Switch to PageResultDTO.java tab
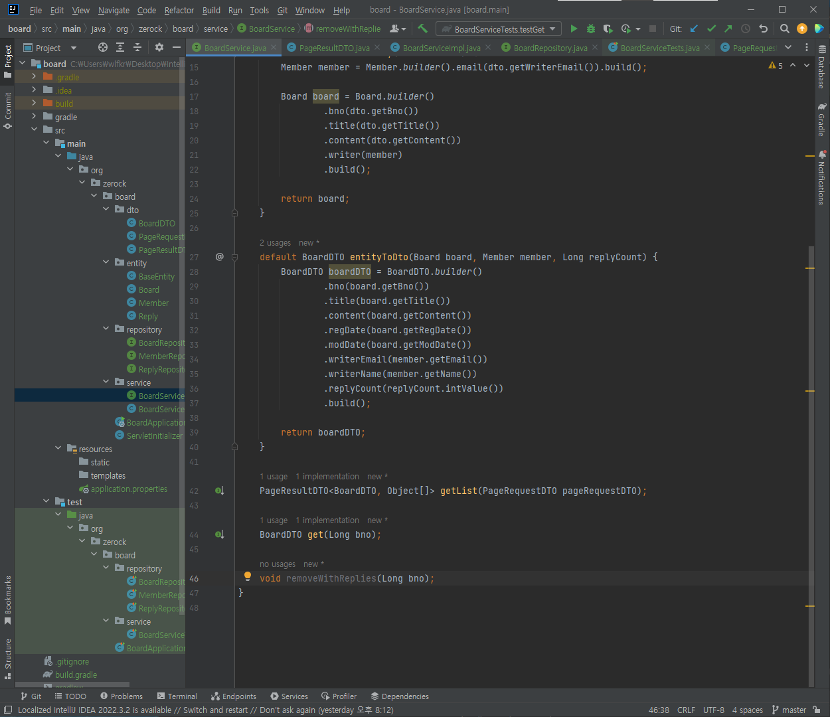 point(334,48)
